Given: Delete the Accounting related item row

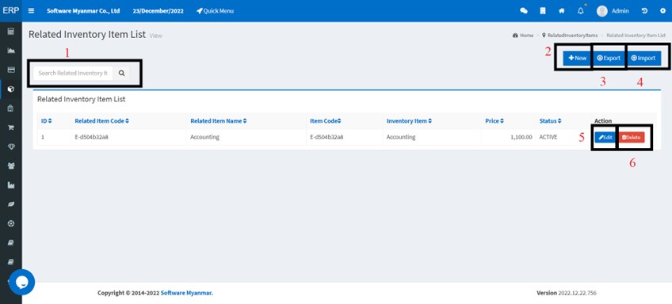Looking at the screenshot, I should coord(632,138).
